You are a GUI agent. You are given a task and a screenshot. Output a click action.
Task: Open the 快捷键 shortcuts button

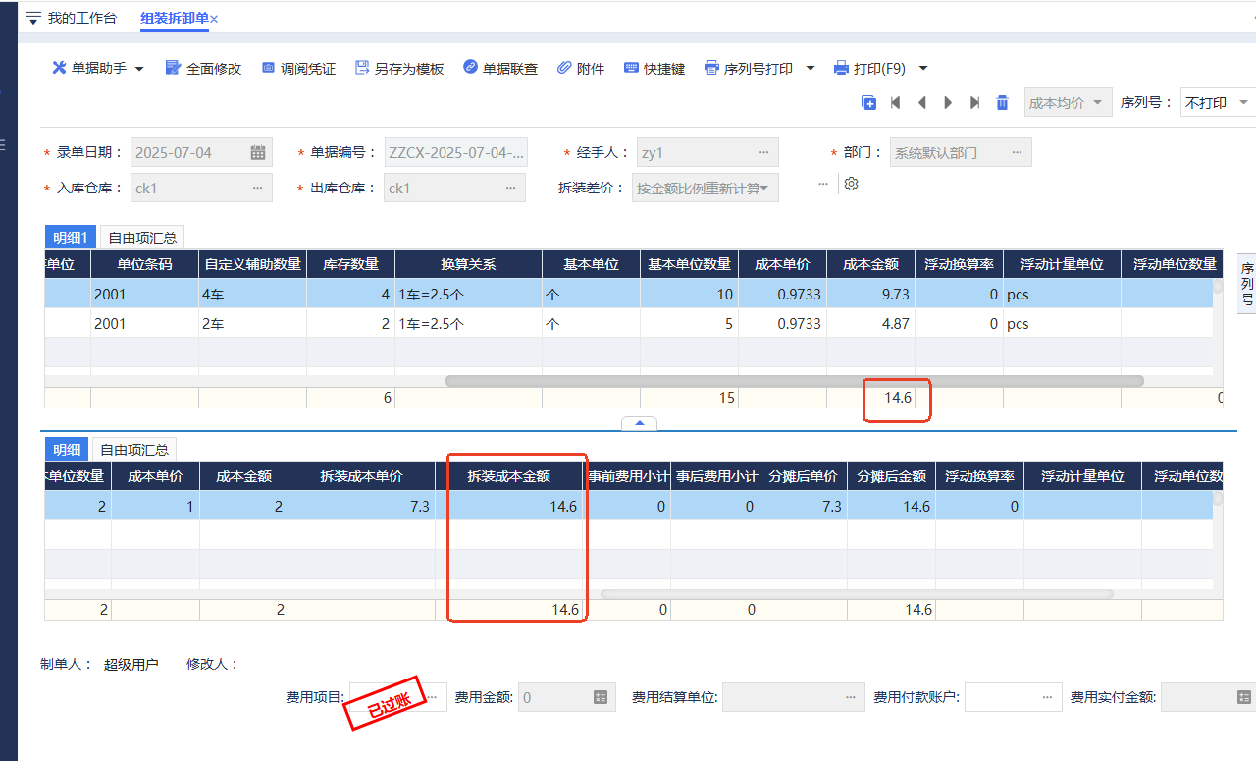coord(654,69)
